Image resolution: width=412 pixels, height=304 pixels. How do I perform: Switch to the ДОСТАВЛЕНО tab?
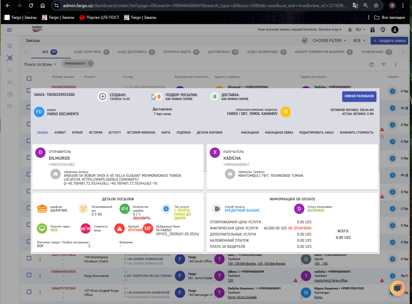223,52
